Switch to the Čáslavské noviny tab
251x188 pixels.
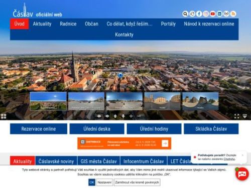point(56,161)
